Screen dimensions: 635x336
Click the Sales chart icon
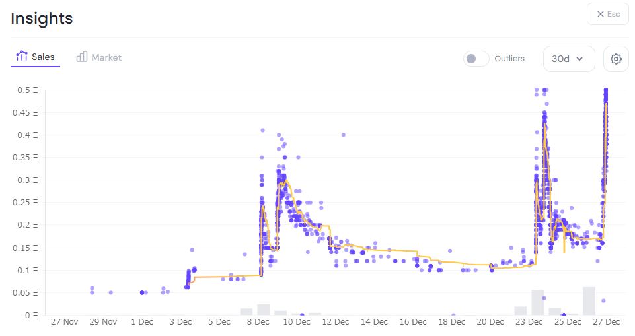click(x=21, y=56)
